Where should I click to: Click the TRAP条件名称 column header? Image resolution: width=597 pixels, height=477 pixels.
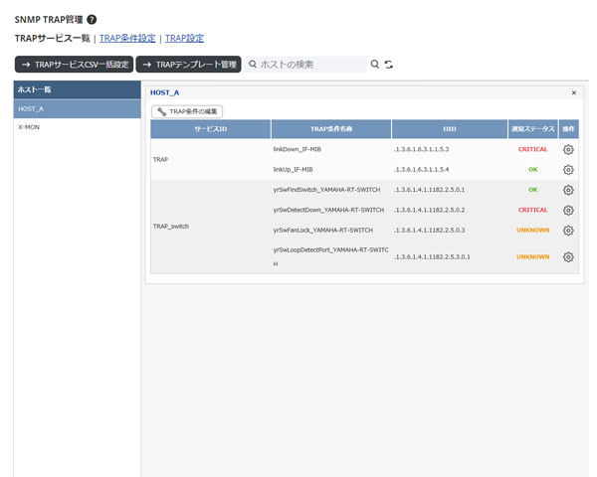click(x=331, y=129)
